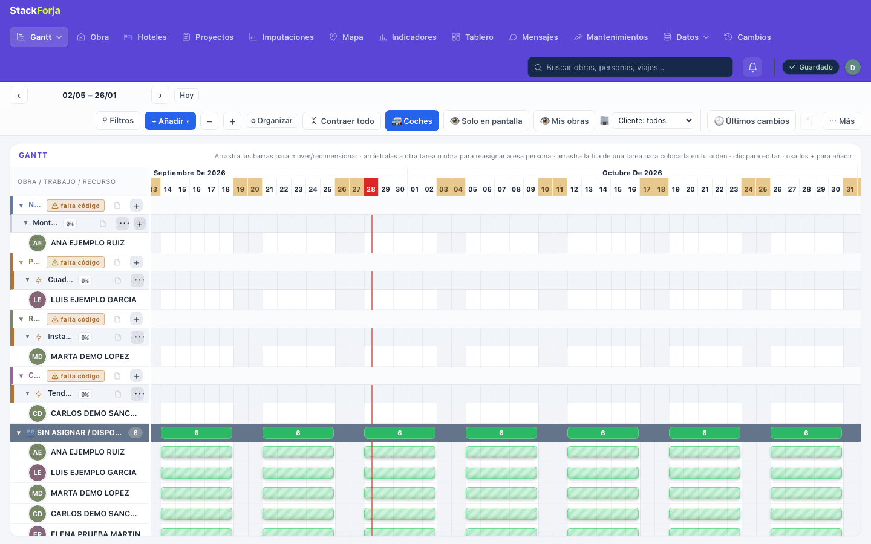Viewport: 871px width, 544px height.
Task: Add resource to the Mont... task
Action: tap(140, 224)
